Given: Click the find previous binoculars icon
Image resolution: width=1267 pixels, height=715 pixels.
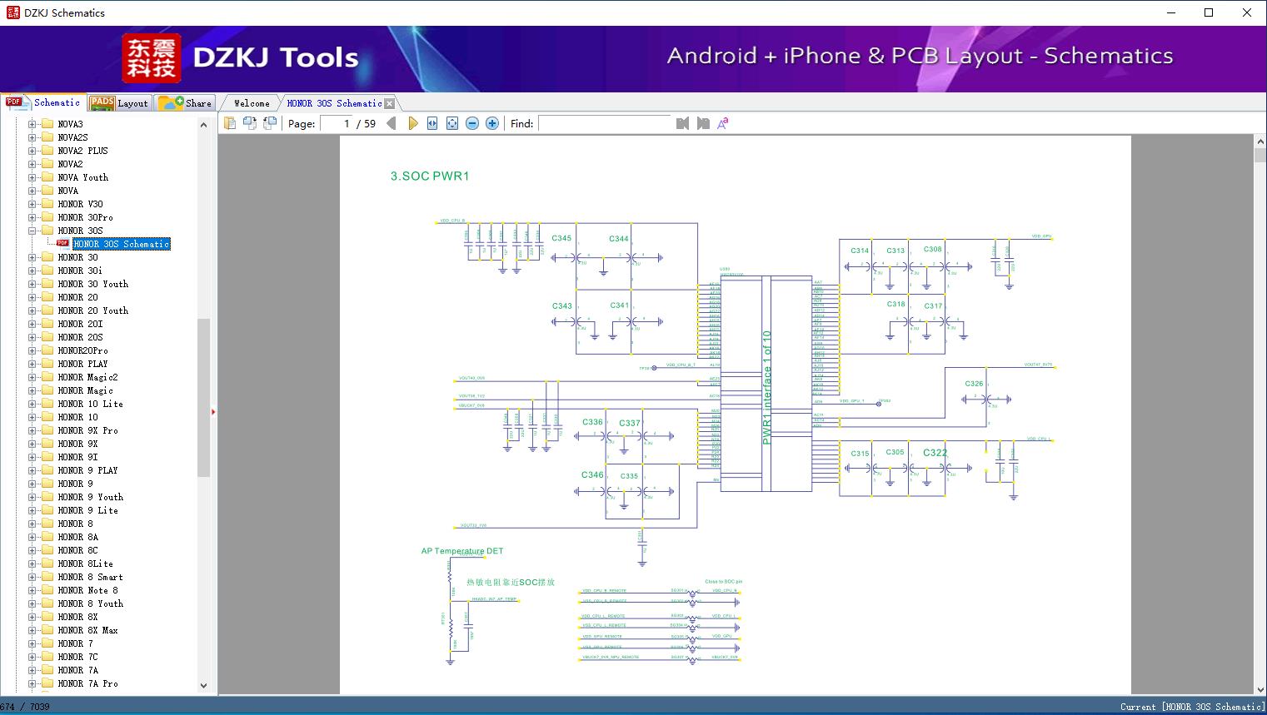Looking at the screenshot, I should pyautogui.click(x=683, y=123).
